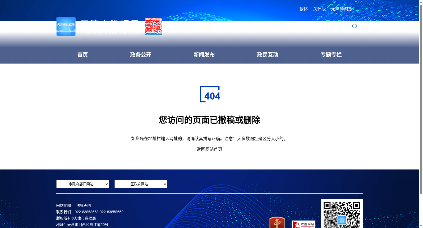The height and width of the screenshot is (228, 423).
Task: Click the QR code image
Action: [342, 213]
